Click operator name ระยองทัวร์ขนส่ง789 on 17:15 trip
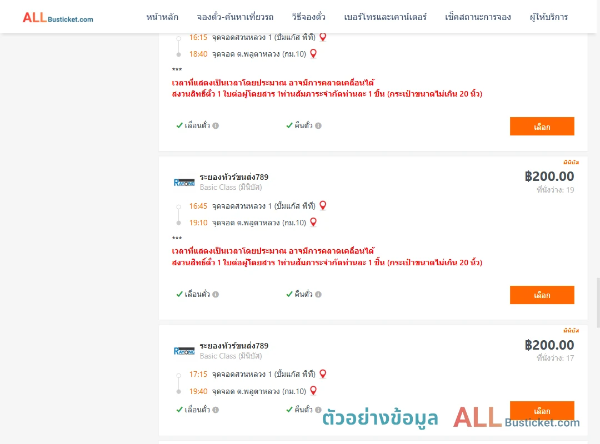This screenshot has height=444, width=600. [234, 346]
